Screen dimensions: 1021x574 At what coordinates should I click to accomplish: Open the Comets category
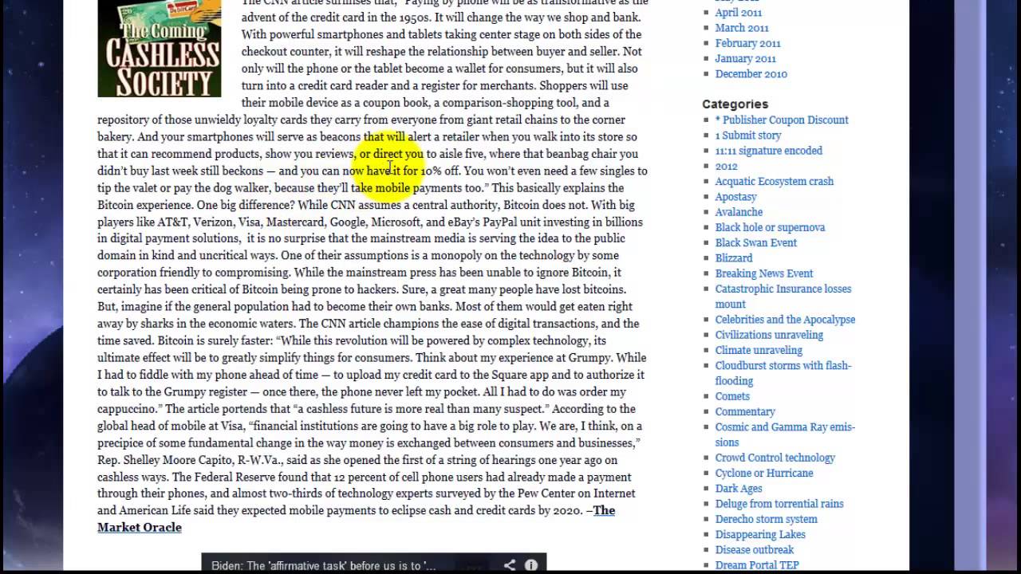[732, 396]
